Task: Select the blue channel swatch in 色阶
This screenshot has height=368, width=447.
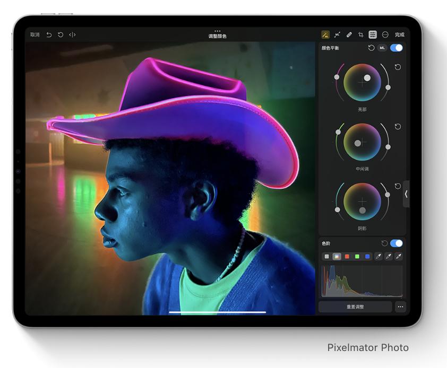Action: [x=366, y=256]
